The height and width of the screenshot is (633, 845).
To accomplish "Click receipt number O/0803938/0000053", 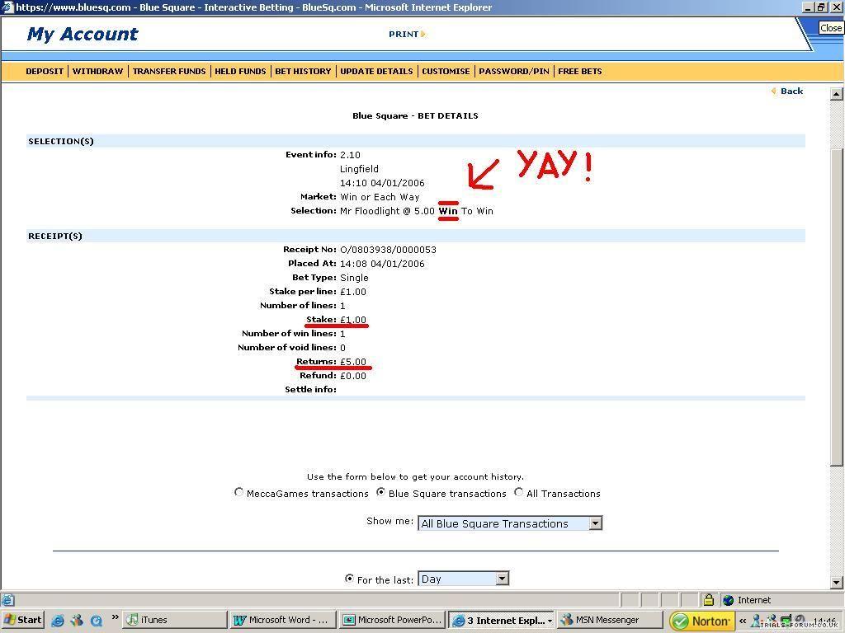I will click(388, 250).
